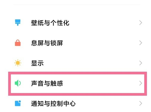Open 显示 via its right arrow
151x112 pixels.
[x=141, y=63]
